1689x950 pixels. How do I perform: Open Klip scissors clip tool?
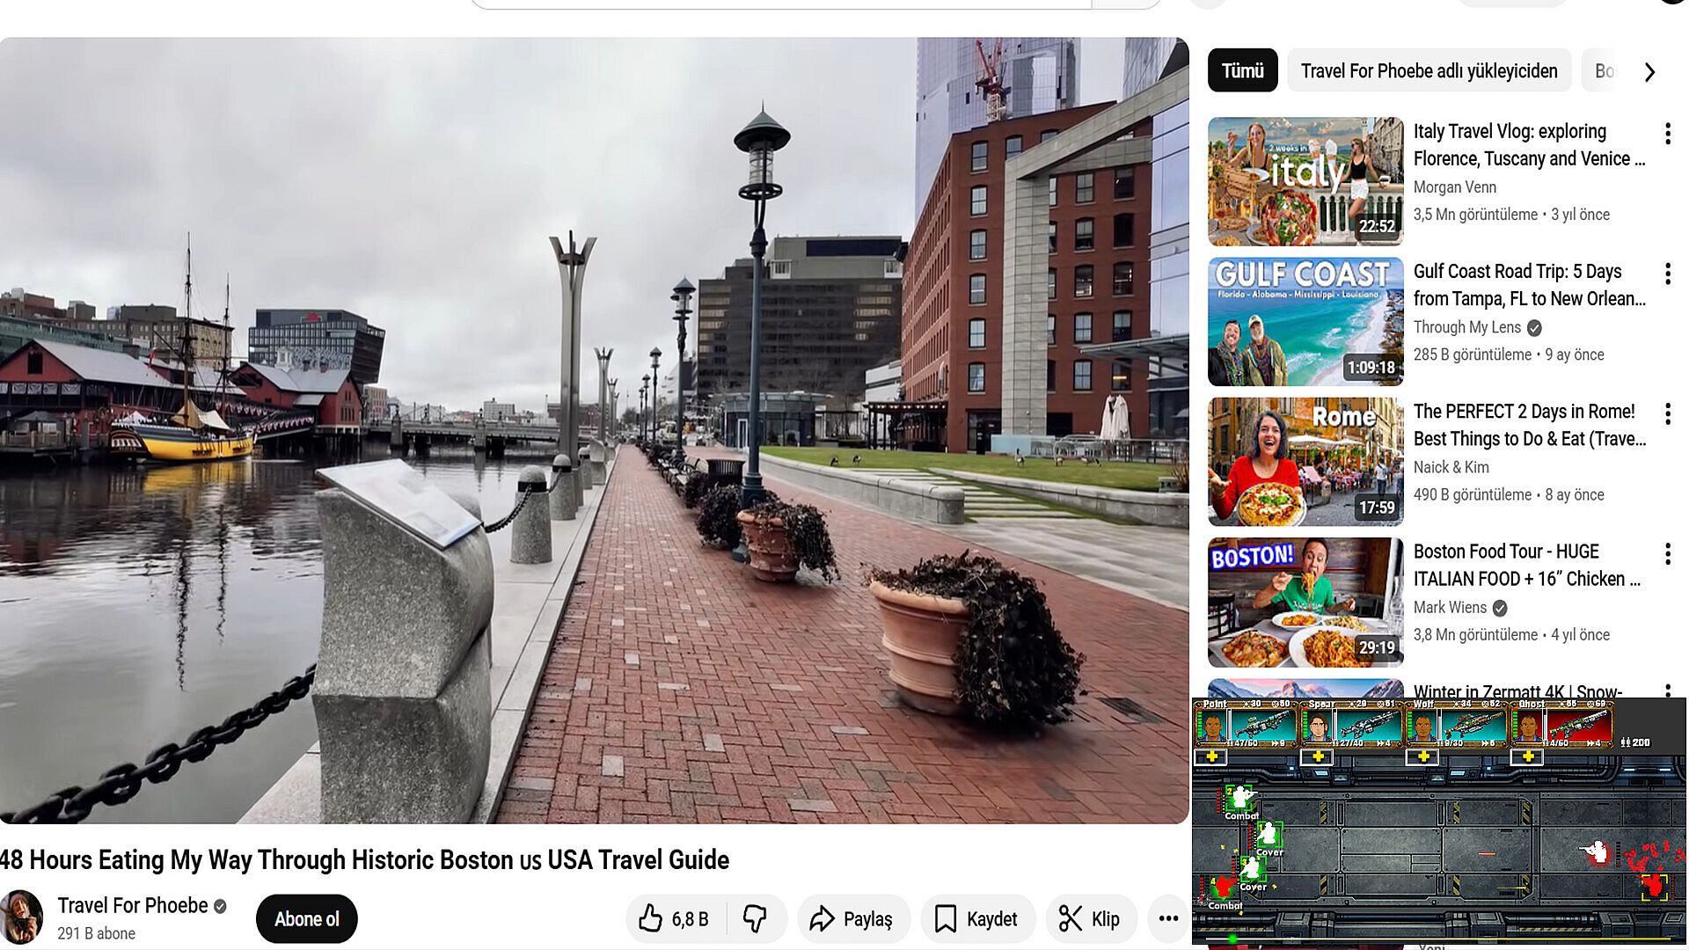[1090, 918]
